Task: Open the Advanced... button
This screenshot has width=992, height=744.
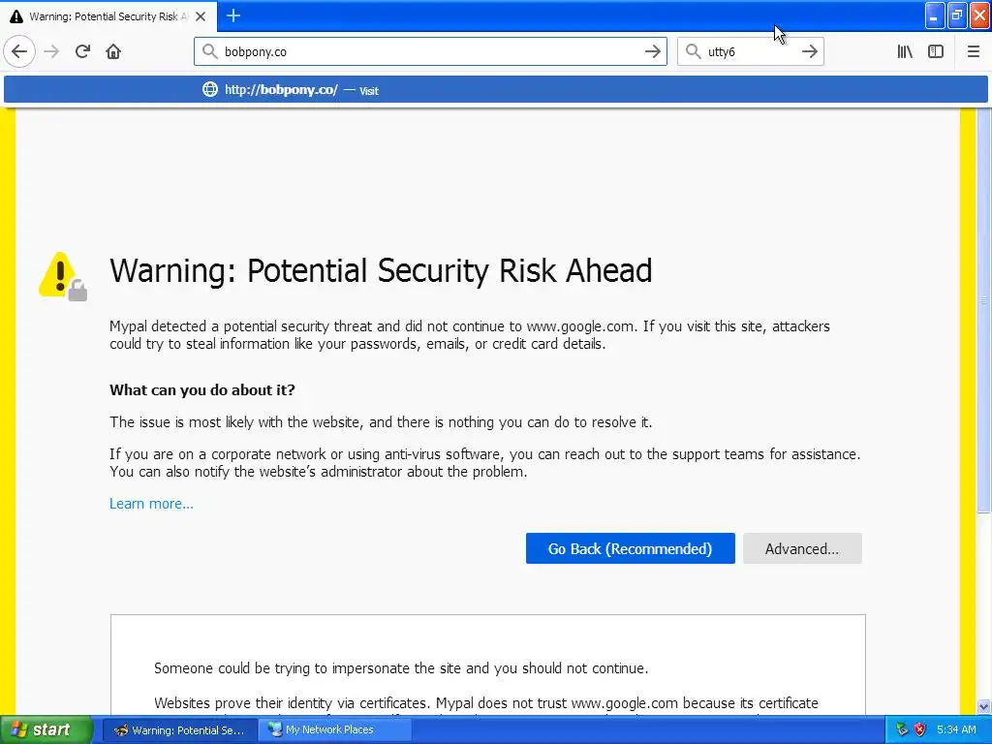Action: point(802,548)
